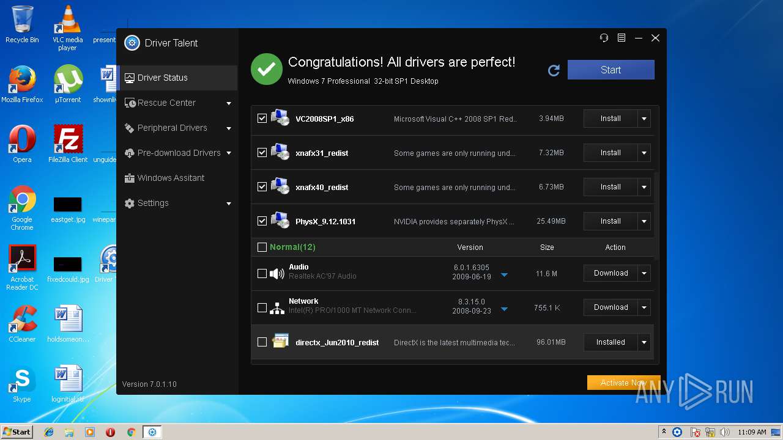
Task: Click the Windows Start button
Action: [x=17, y=431]
